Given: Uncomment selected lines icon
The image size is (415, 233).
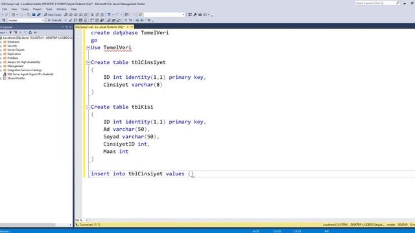Looking at the screenshot, I should click(x=130, y=20).
